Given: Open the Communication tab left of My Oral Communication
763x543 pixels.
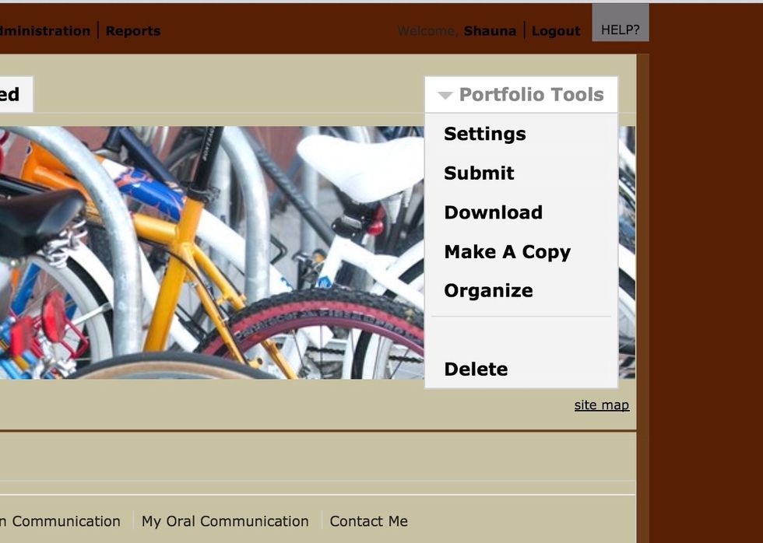Looking at the screenshot, I should 61,521.
